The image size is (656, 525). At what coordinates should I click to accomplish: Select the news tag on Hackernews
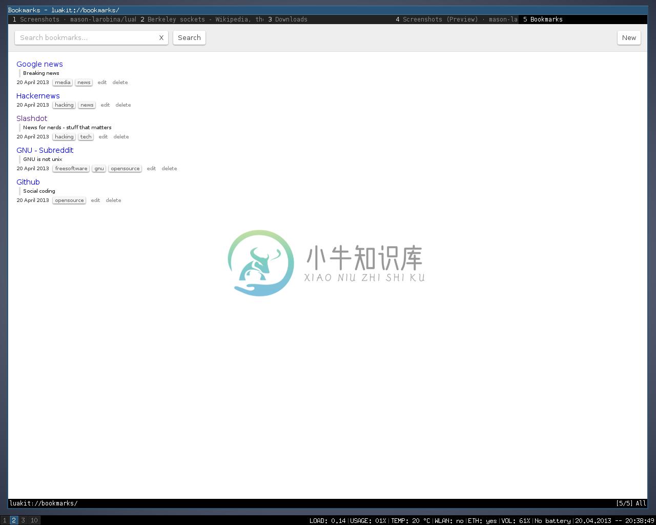click(x=87, y=105)
